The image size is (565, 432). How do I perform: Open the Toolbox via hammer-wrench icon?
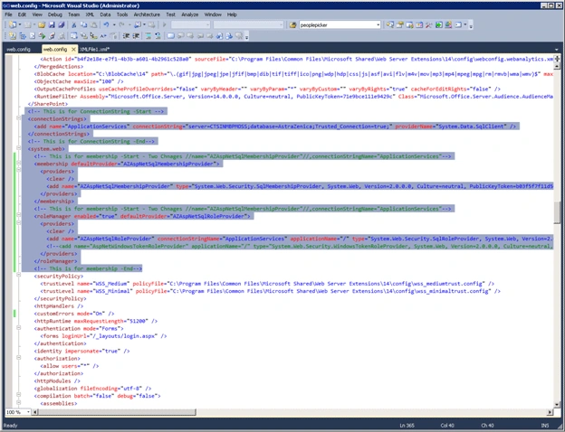[429, 25]
